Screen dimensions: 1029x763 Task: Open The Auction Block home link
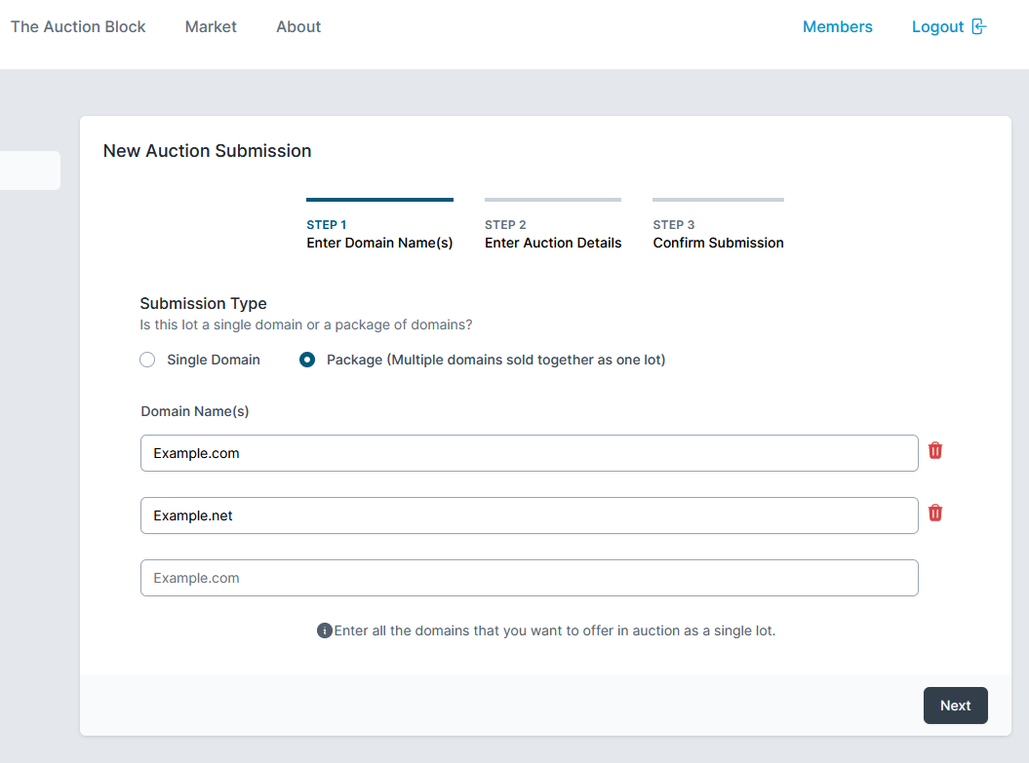coord(78,27)
